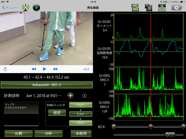Tap the Wi-Fi icon in the status bar
The image size is (186, 139).
click(x=8, y=2)
